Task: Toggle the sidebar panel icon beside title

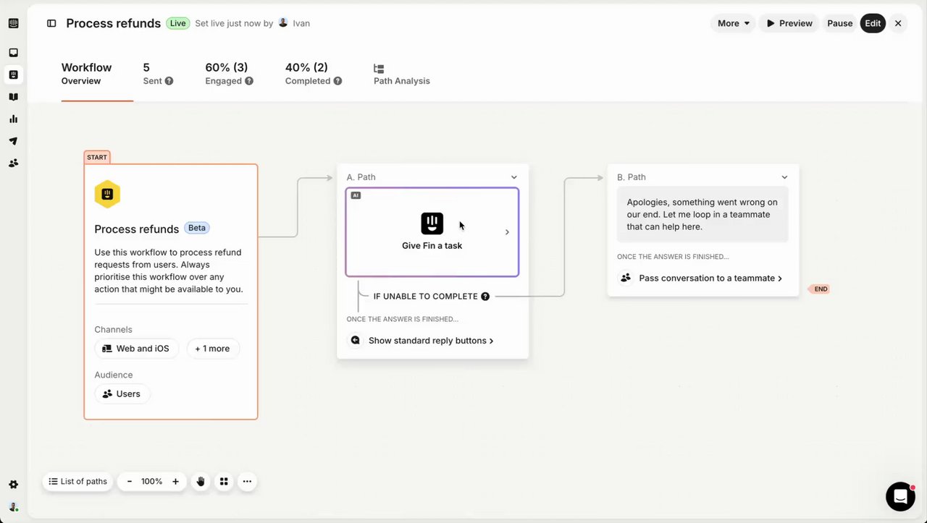Action: click(51, 23)
